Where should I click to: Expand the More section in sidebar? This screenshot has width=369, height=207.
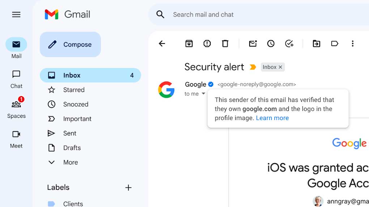(70, 162)
